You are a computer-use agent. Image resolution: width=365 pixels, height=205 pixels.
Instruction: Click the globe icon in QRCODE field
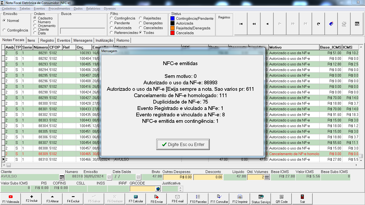coord(158,189)
